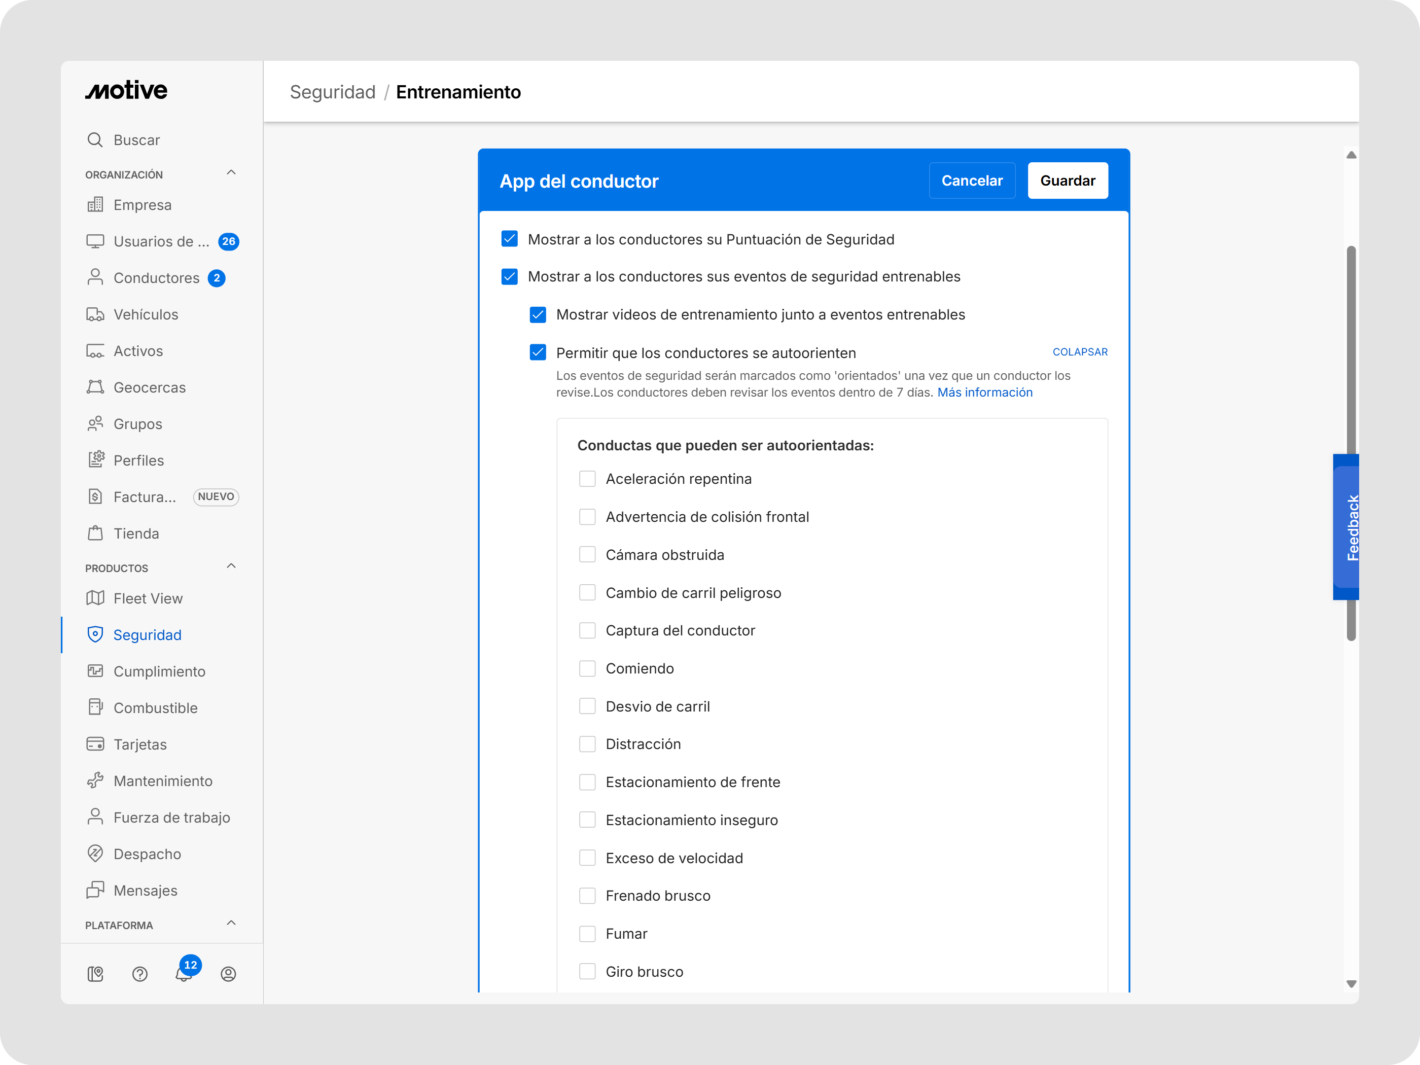The image size is (1420, 1065).
Task: Enable Aceleración repentina checkbox
Action: tap(587, 479)
